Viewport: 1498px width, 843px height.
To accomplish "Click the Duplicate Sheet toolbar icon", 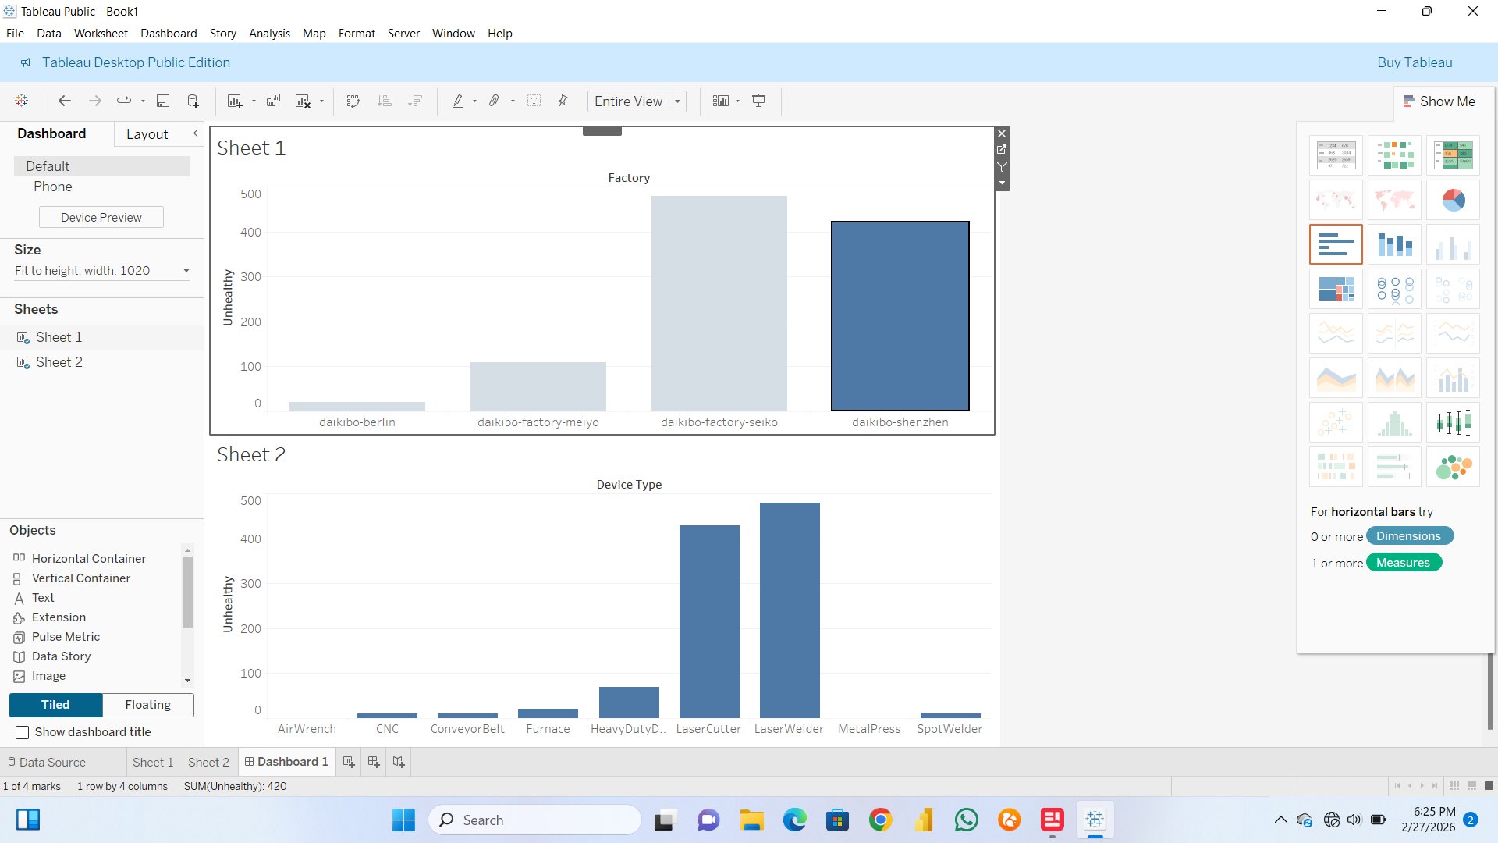I will 273,101.
